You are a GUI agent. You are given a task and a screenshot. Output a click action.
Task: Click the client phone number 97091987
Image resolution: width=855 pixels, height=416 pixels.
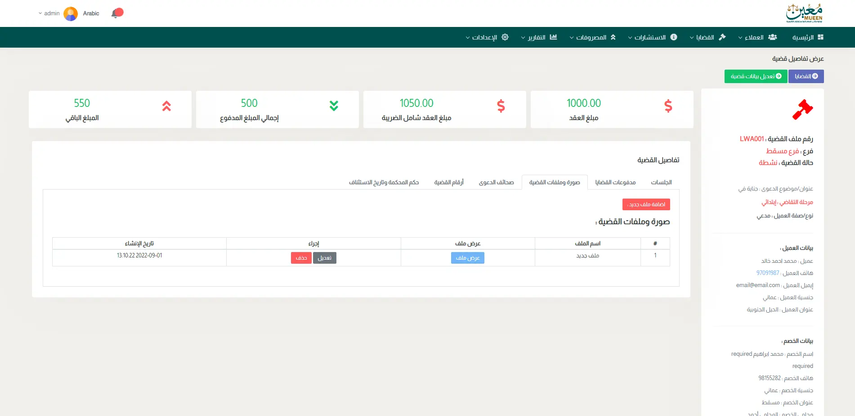(767, 273)
